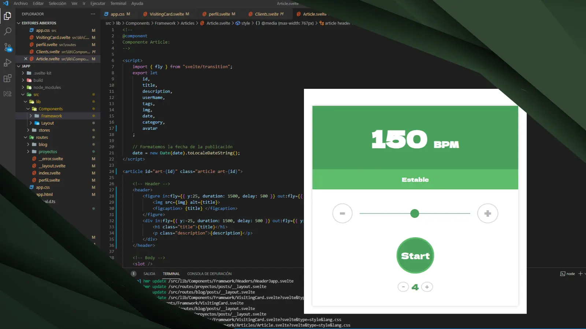Viewport: 586px width, 329px height.
Task: Collapse the Editores Abiertos section
Action: tap(19, 23)
